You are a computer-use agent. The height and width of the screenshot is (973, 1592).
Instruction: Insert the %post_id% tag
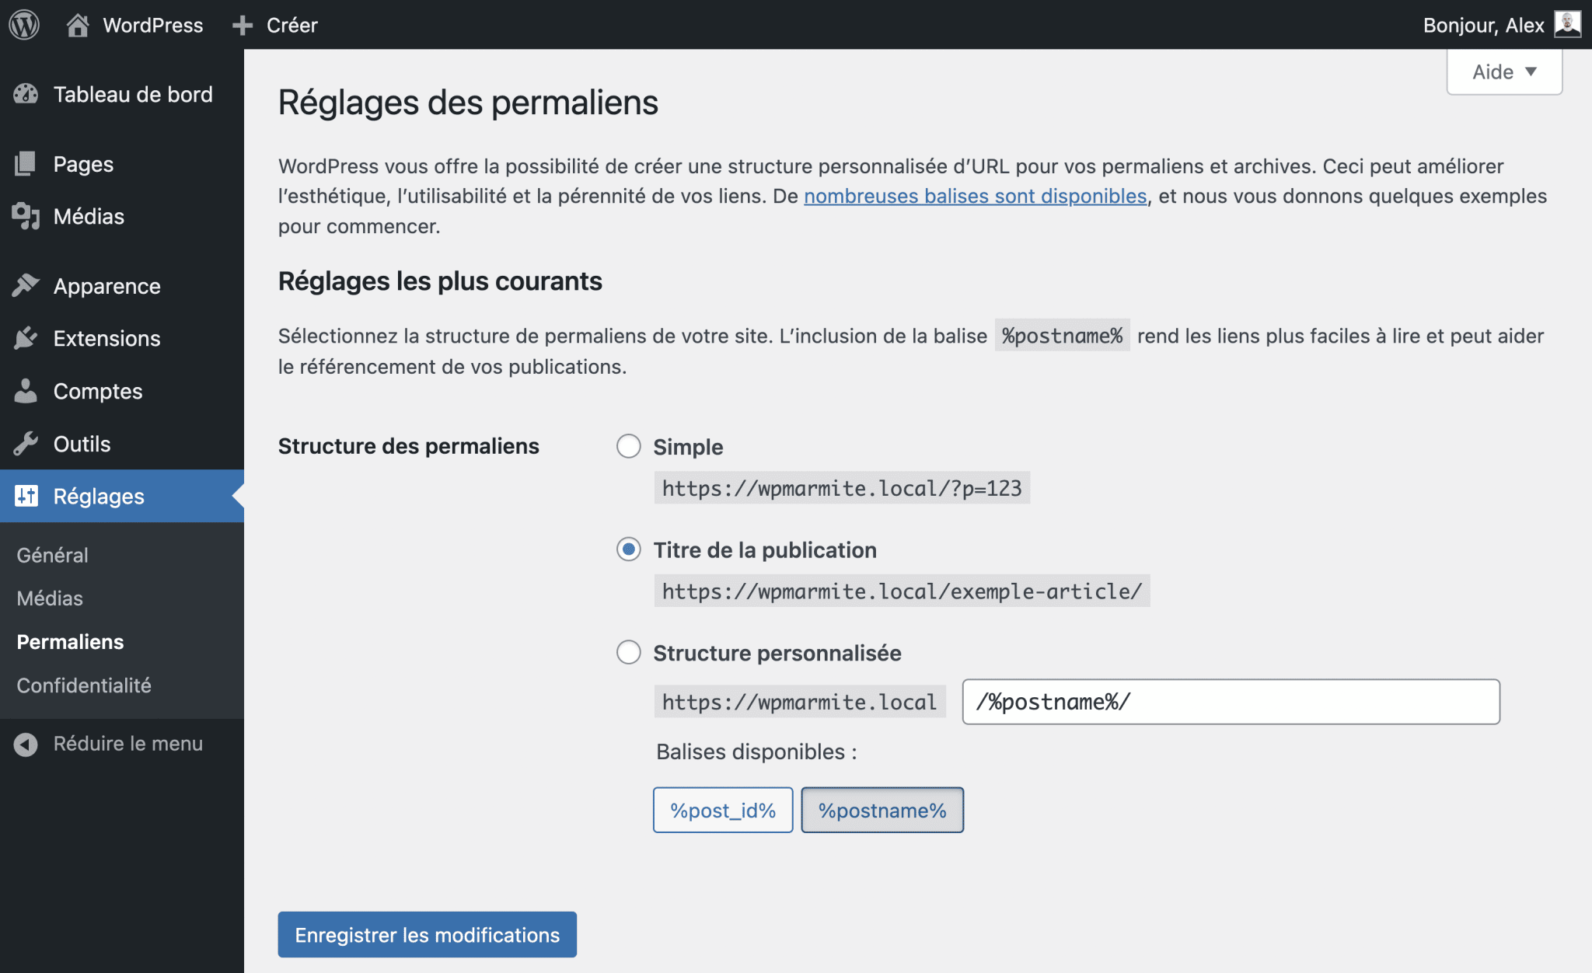(x=723, y=810)
